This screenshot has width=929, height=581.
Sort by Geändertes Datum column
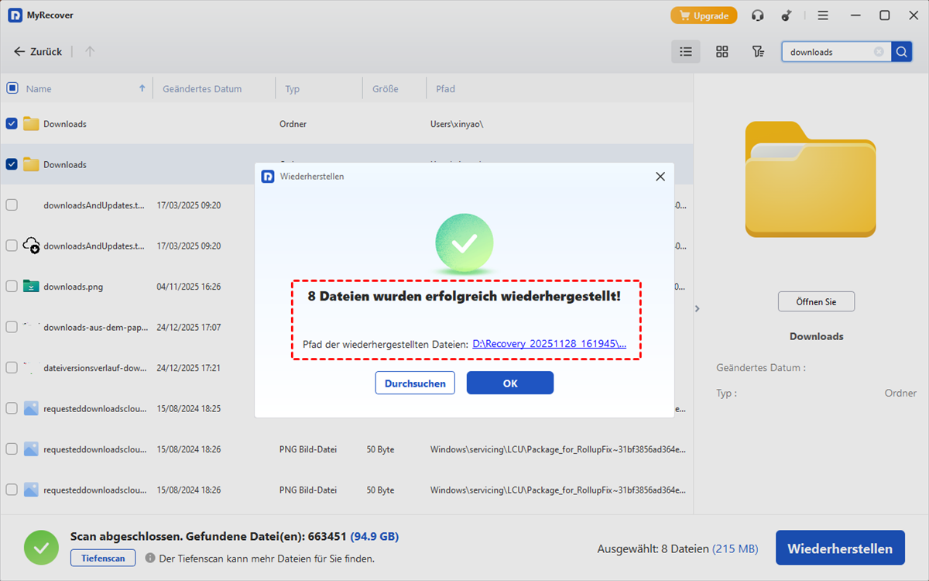click(202, 89)
